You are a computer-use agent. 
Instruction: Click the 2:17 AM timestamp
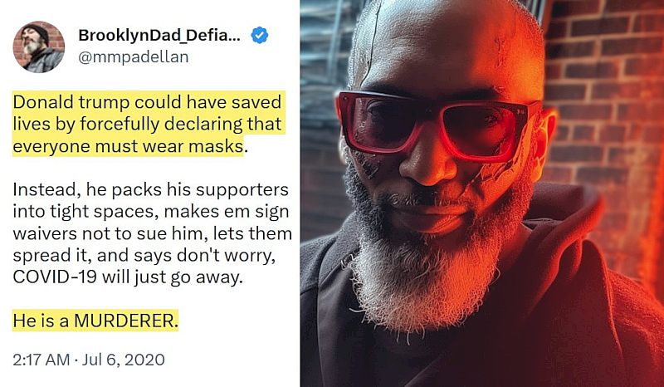click(41, 360)
